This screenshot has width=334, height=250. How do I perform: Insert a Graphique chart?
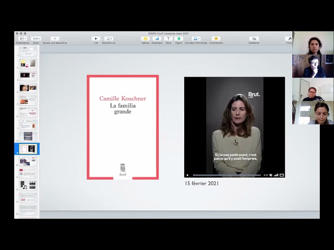(157, 39)
